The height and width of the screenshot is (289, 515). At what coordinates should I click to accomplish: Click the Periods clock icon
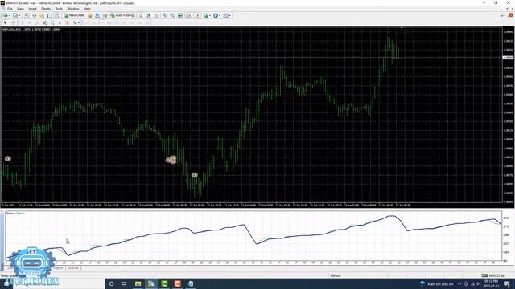[x=216, y=15]
